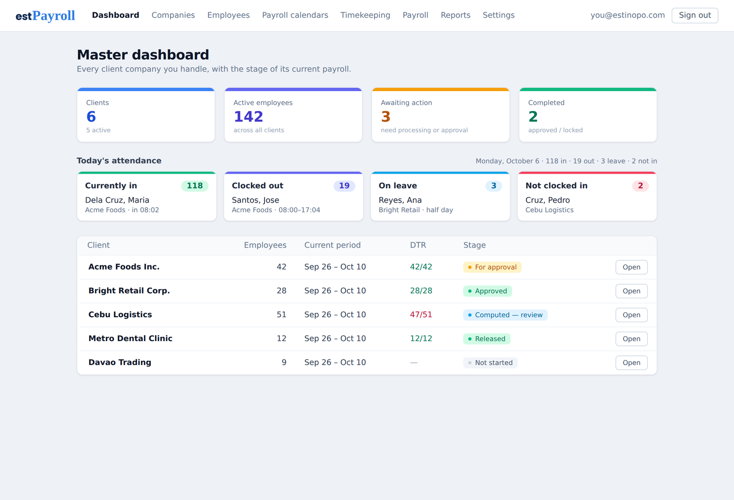This screenshot has height=500, width=734.
Task: Open the Payroll nav item
Action: click(415, 15)
